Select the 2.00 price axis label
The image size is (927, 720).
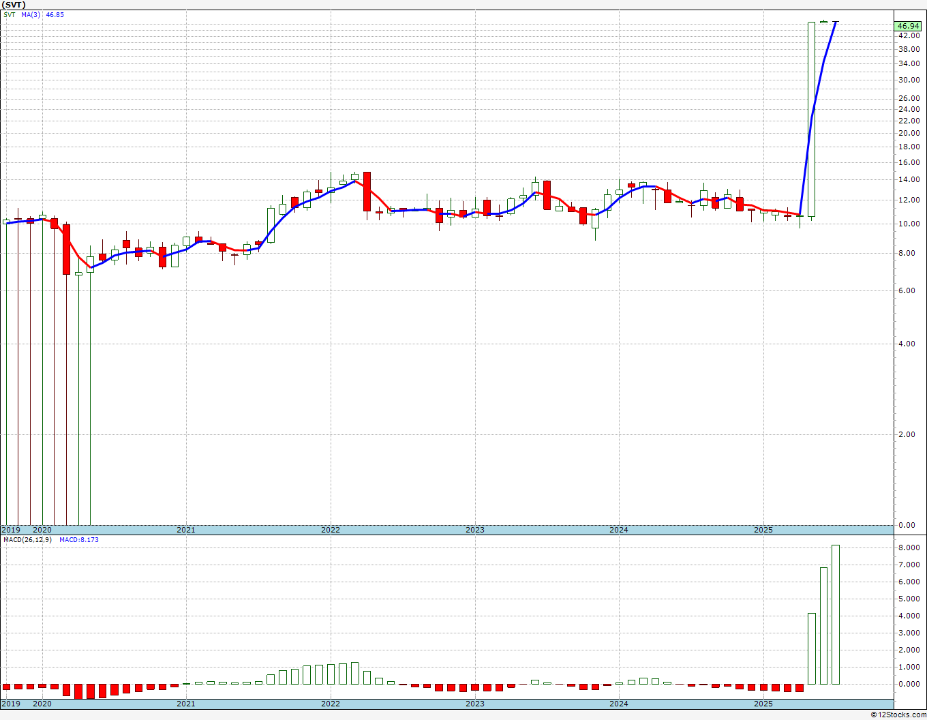pyautogui.click(x=907, y=435)
